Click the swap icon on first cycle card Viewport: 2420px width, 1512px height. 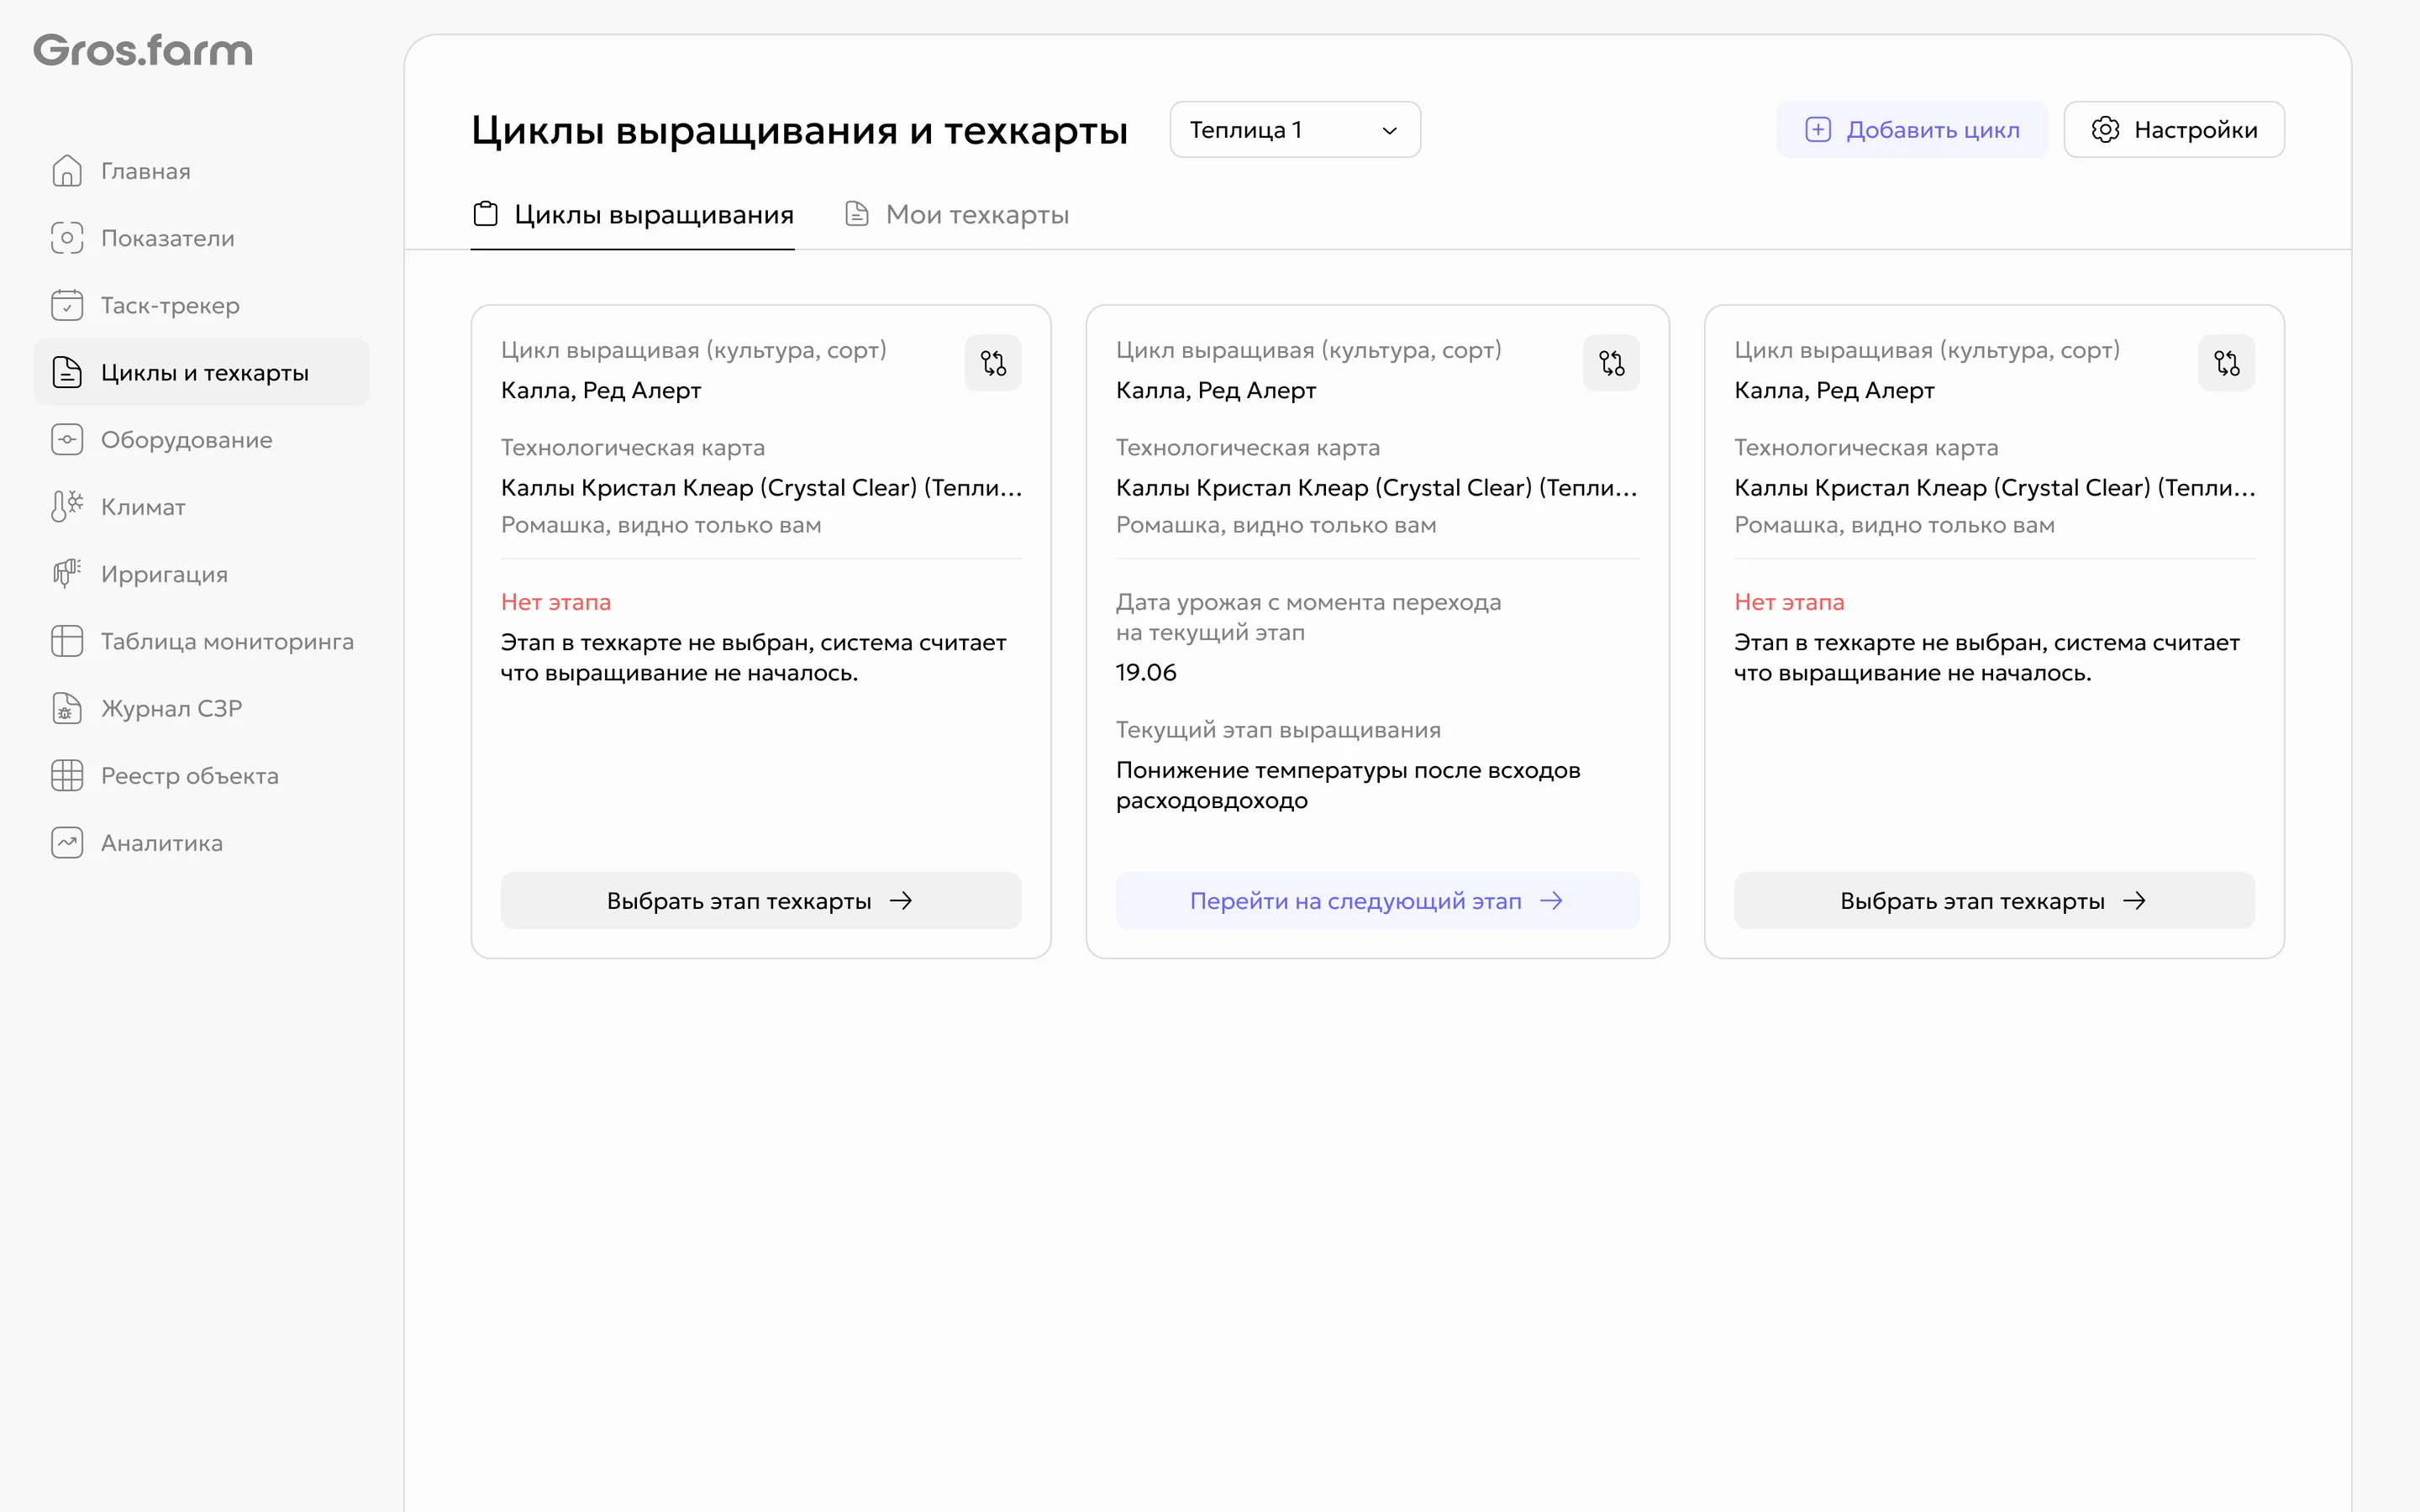pos(993,363)
